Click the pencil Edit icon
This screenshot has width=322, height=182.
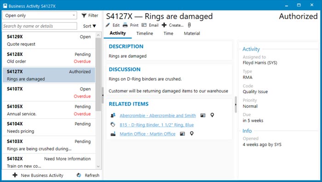(108, 25)
